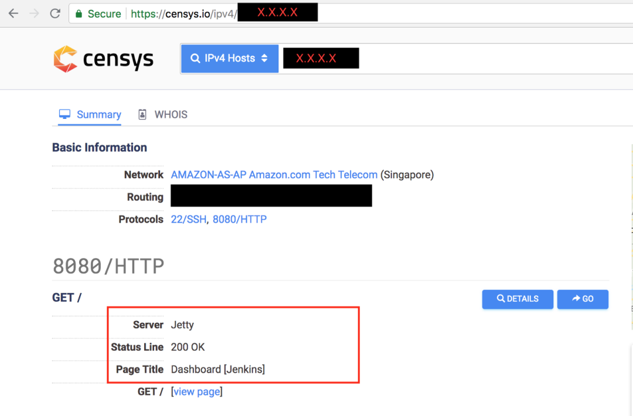
Task: Open the Censys logo home link
Action: click(x=103, y=59)
